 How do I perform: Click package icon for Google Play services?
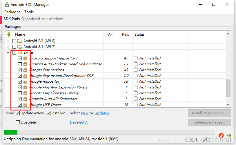click(25, 70)
